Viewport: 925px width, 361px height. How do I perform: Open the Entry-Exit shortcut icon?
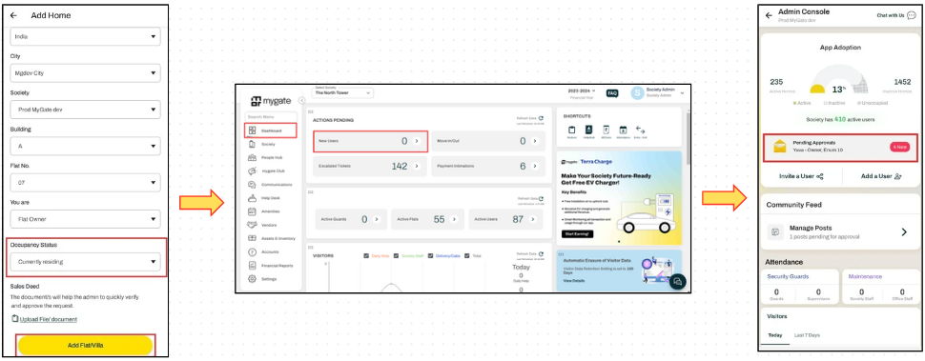click(x=640, y=130)
